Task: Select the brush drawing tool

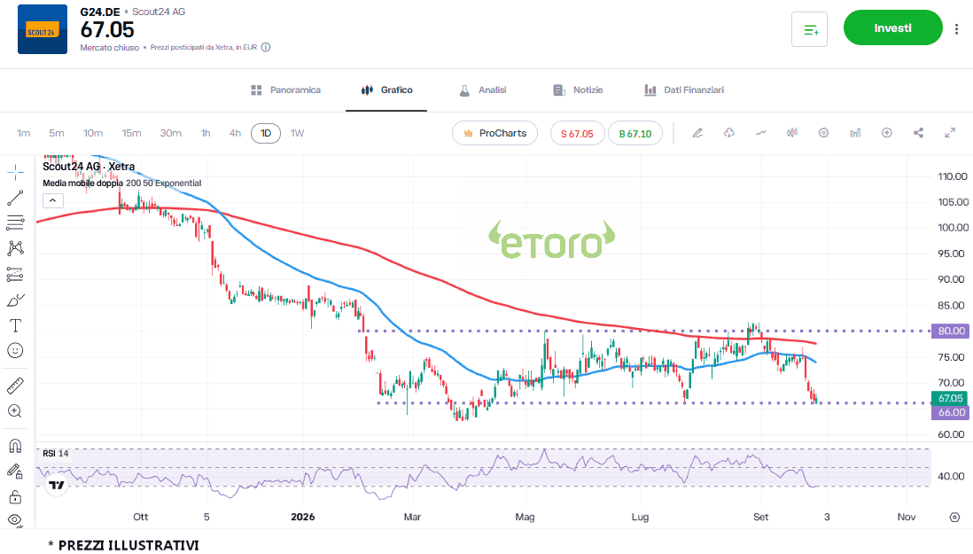Action: point(16,300)
